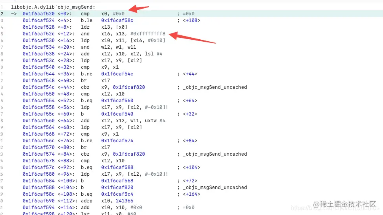
Task: Select branch target 0x1f6caf568 at offset <+100>
Action: coord(117,180)
